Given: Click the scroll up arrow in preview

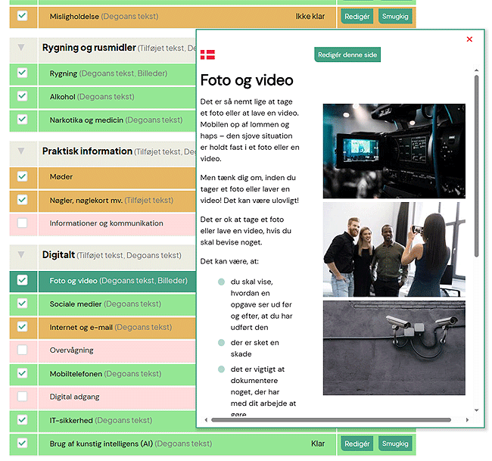Looking at the screenshot, I should tap(476, 71).
